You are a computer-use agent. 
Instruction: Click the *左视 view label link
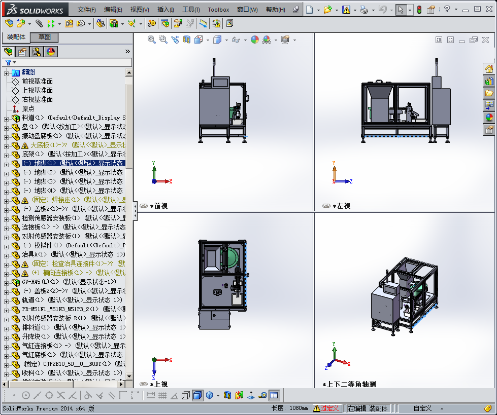pyautogui.click(x=342, y=206)
